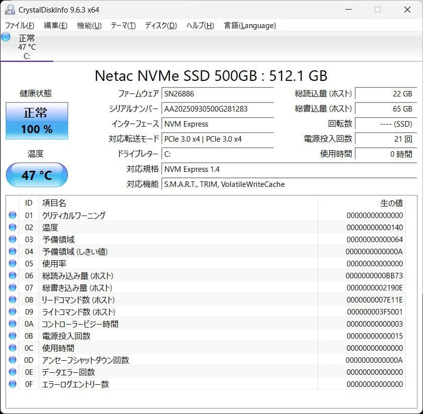423x414 pixels.
Task: Select the orb icon beside 温度 row
Action: 12,227
